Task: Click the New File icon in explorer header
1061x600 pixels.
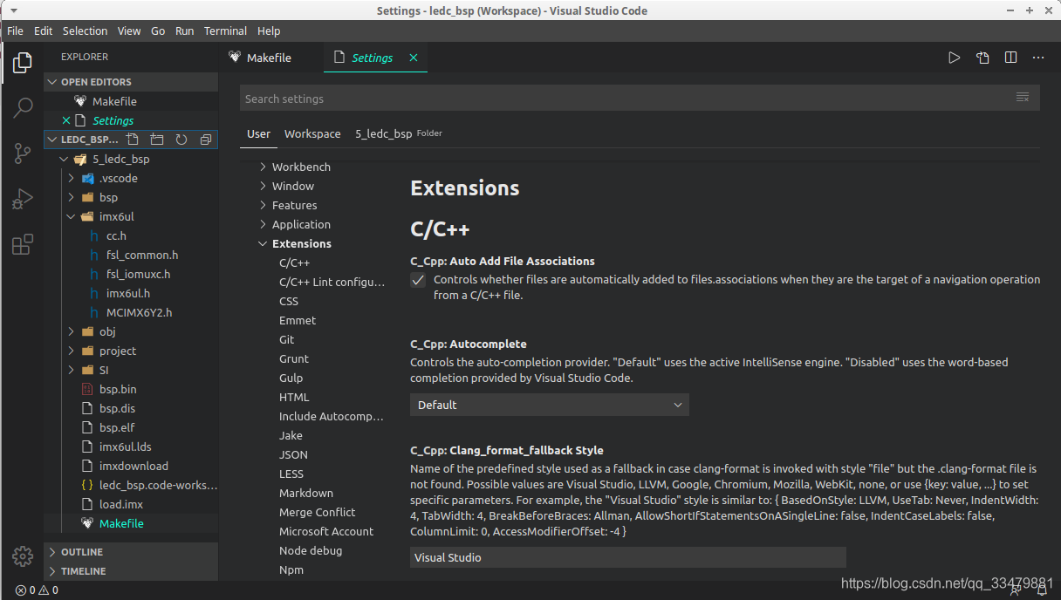Action: tap(133, 140)
